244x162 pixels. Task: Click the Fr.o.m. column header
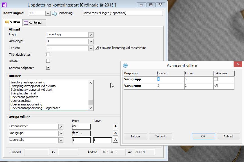coord(170,73)
